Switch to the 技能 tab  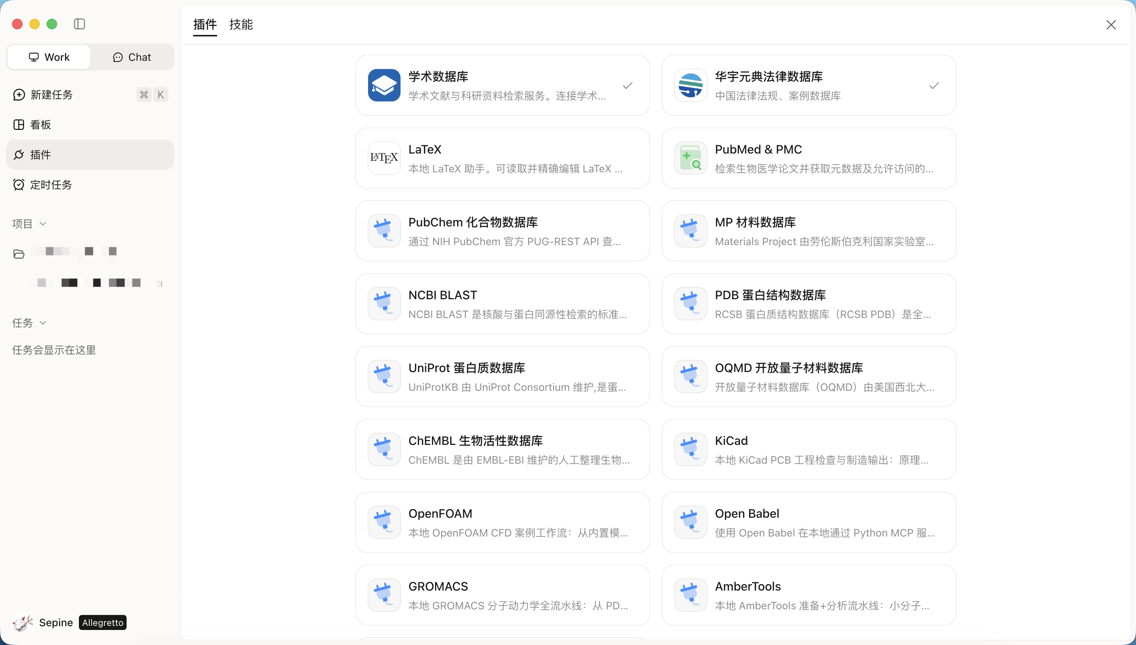pos(241,24)
